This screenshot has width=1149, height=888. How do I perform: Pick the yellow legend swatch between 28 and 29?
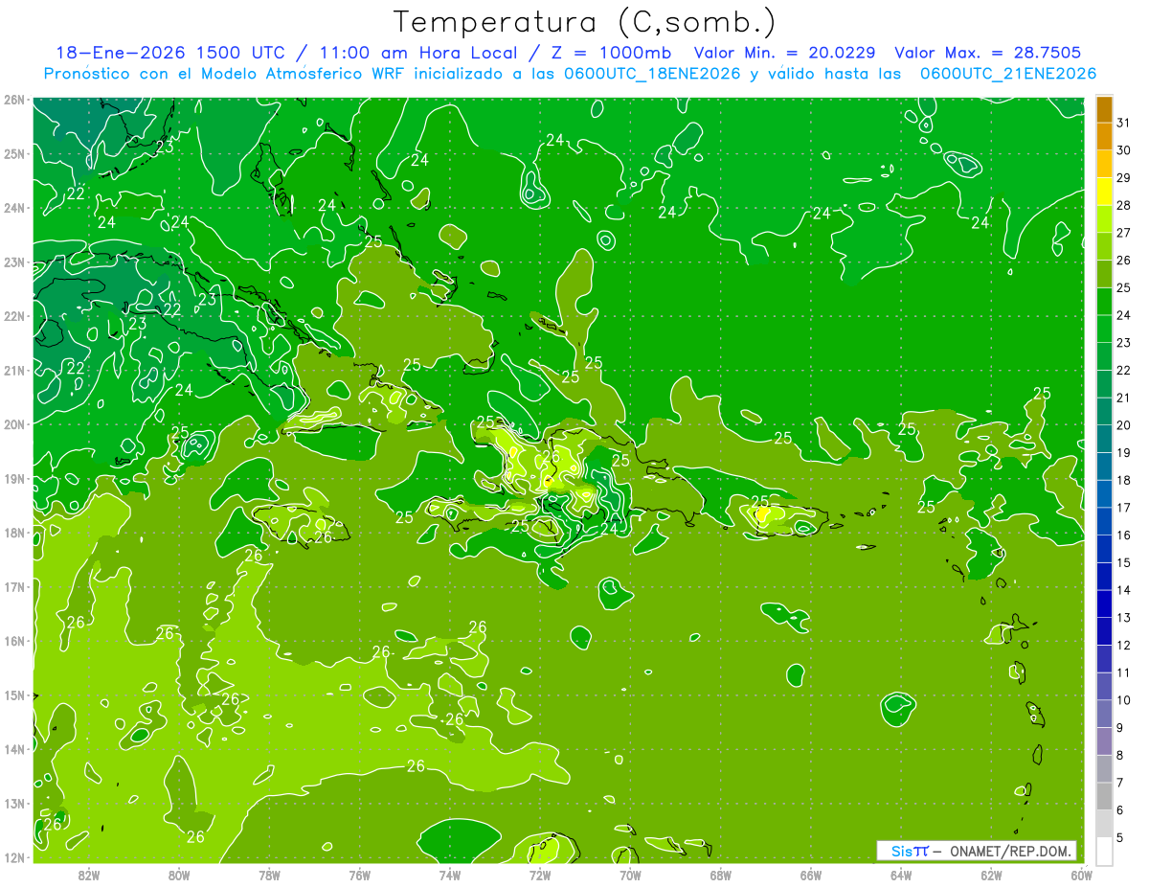[x=1104, y=192]
